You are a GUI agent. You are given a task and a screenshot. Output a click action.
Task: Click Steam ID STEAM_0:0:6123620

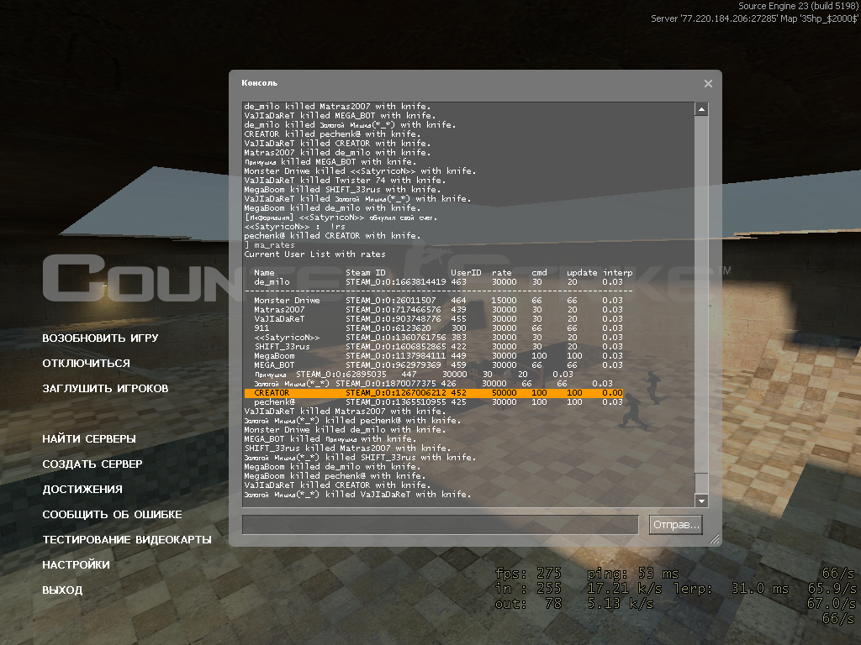click(388, 328)
